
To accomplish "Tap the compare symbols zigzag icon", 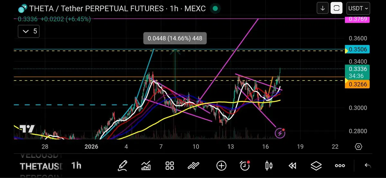I will click(x=193, y=166).
